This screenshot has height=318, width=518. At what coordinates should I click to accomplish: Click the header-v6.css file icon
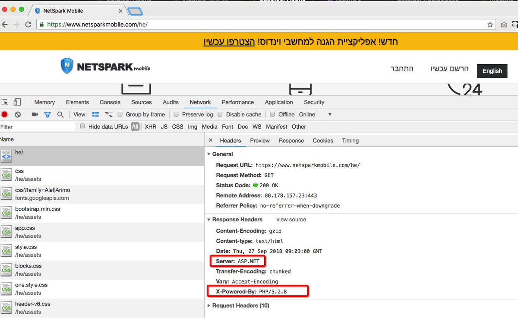pyautogui.click(x=6, y=308)
